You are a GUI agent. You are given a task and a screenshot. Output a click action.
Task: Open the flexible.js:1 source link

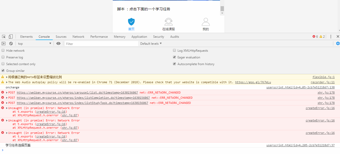[x=323, y=77]
